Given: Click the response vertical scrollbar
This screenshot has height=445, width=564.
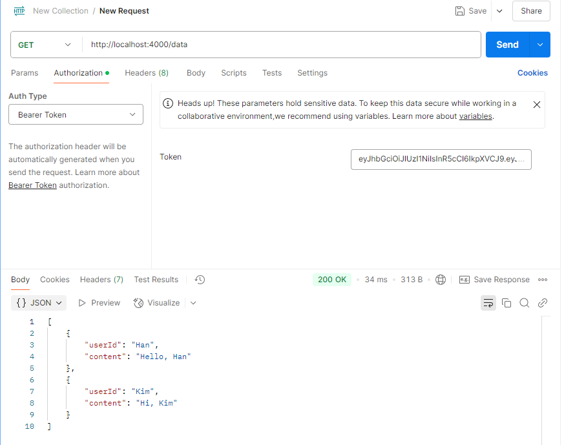Looking at the screenshot, I should click(x=546, y=380).
